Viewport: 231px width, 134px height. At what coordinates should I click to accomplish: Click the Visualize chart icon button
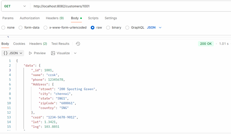pos(53,53)
